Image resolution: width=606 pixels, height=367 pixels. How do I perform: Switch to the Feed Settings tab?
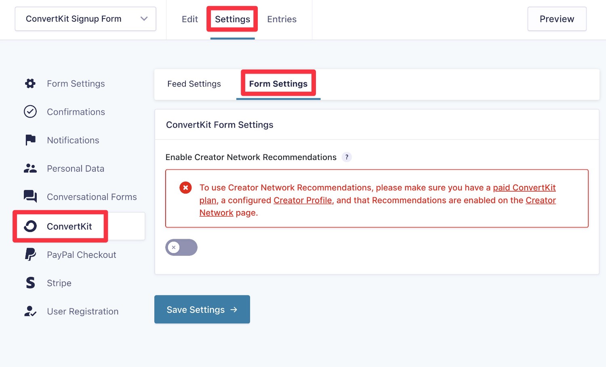pos(194,84)
